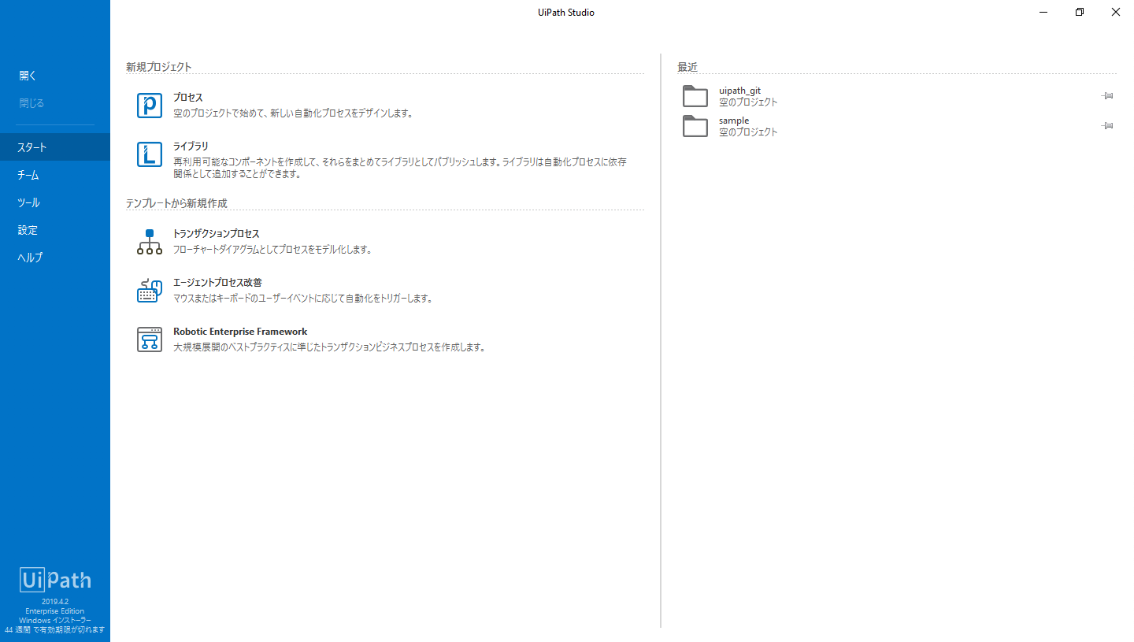The height and width of the screenshot is (642, 1134).
Task: Click text マウスまたはキーボードのユーザーイベントに応じて自動化をトリガーします
Action: (x=303, y=299)
